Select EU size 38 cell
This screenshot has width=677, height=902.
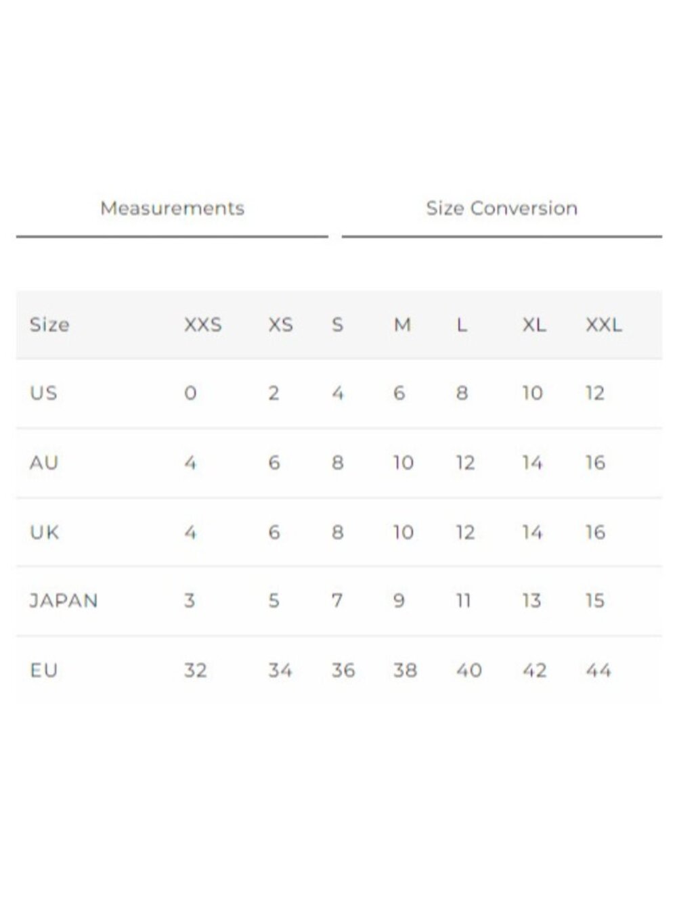(405, 671)
